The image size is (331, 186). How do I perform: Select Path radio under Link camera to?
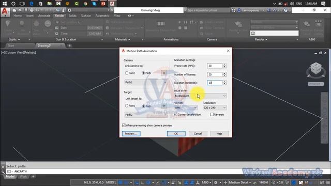[x=143, y=73]
